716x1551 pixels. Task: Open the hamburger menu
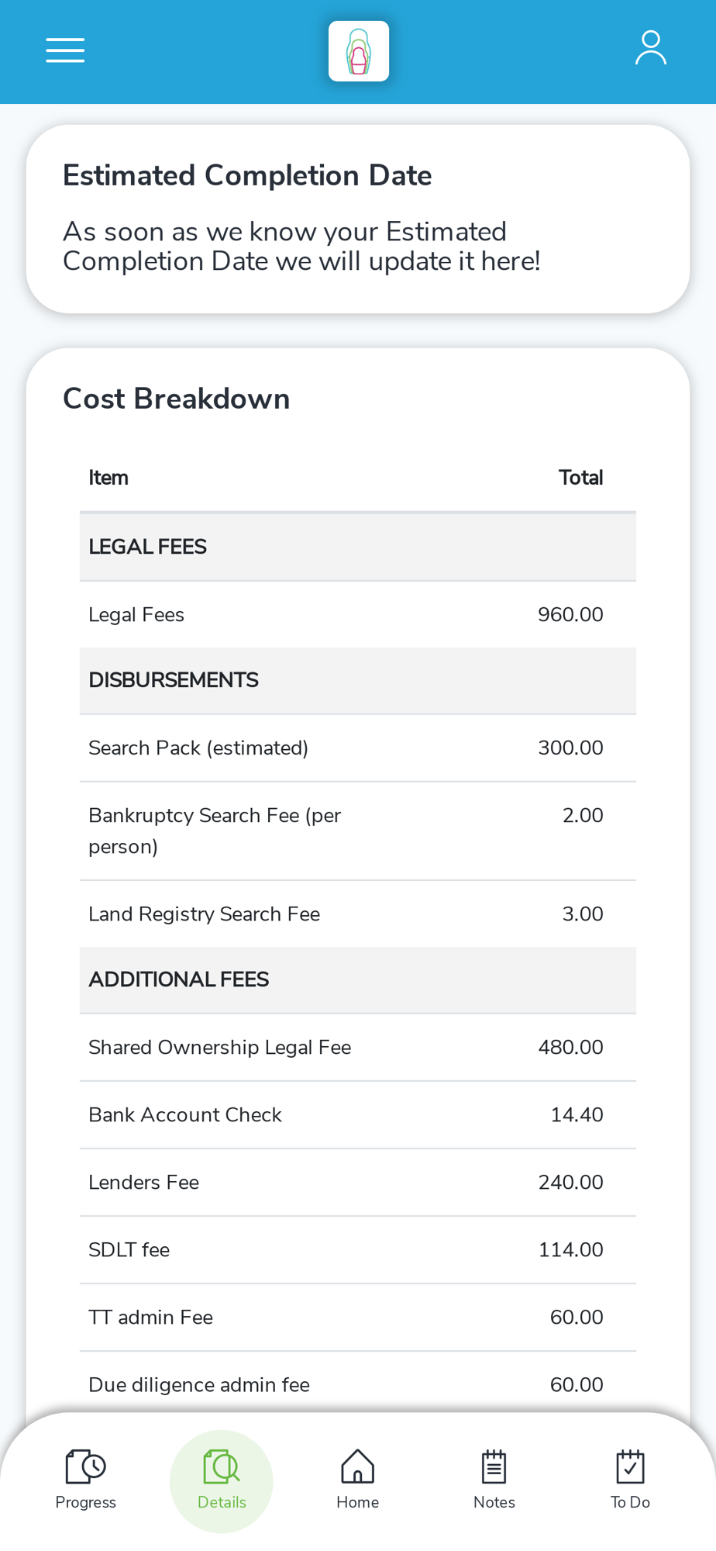(x=65, y=50)
